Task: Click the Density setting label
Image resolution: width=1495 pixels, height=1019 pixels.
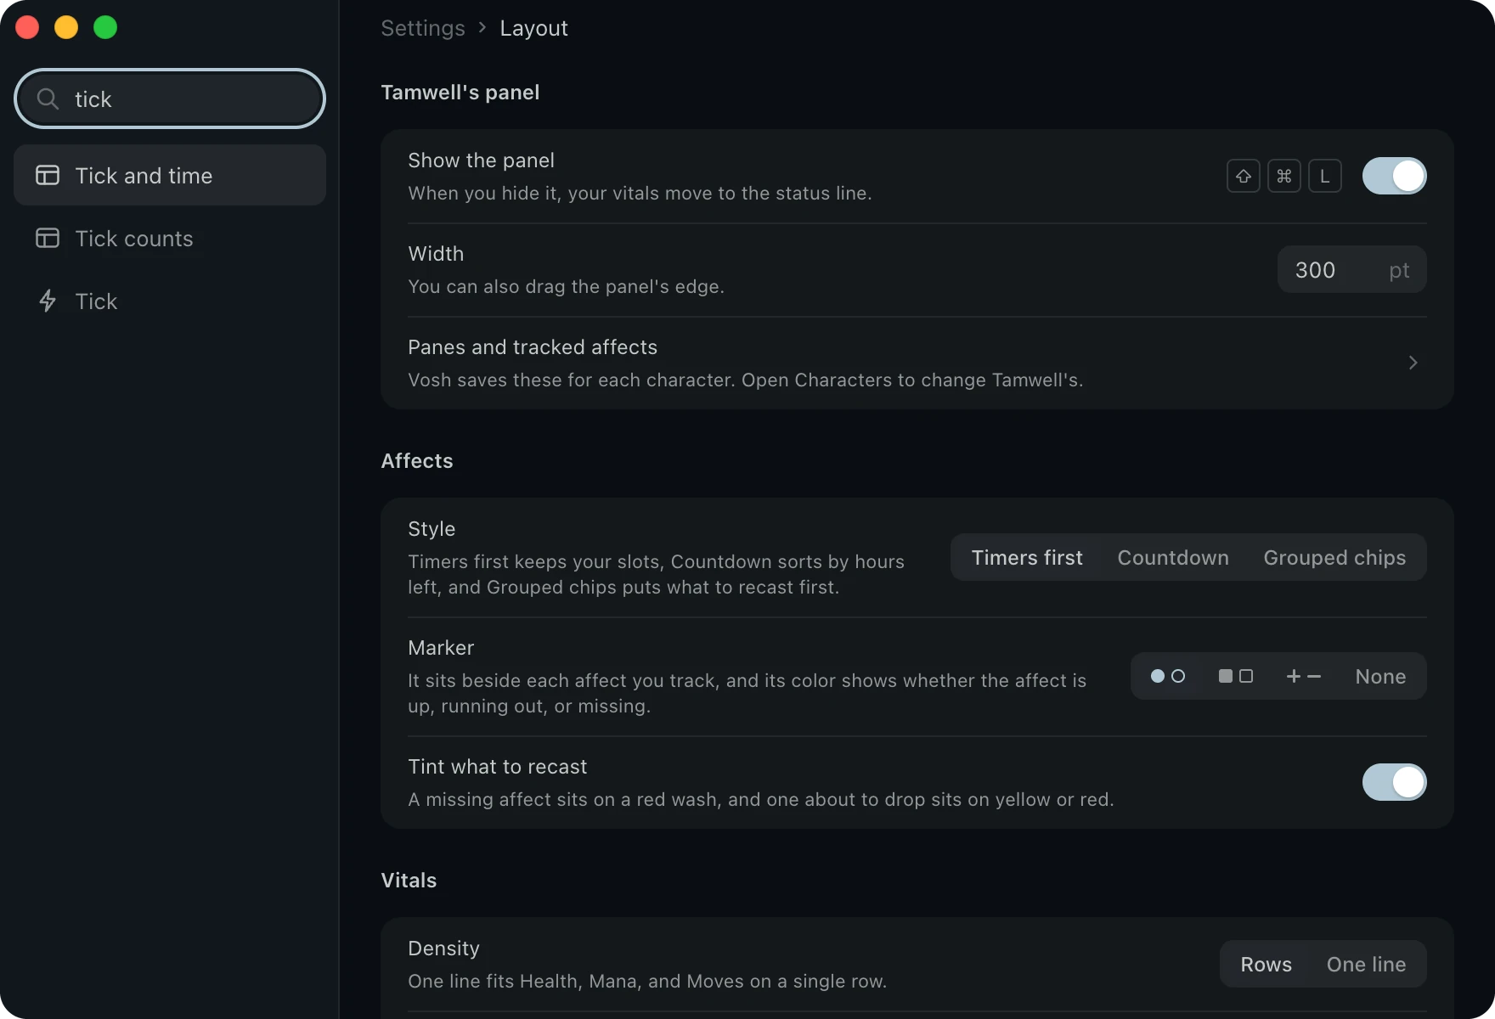Action: click(443, 949)
